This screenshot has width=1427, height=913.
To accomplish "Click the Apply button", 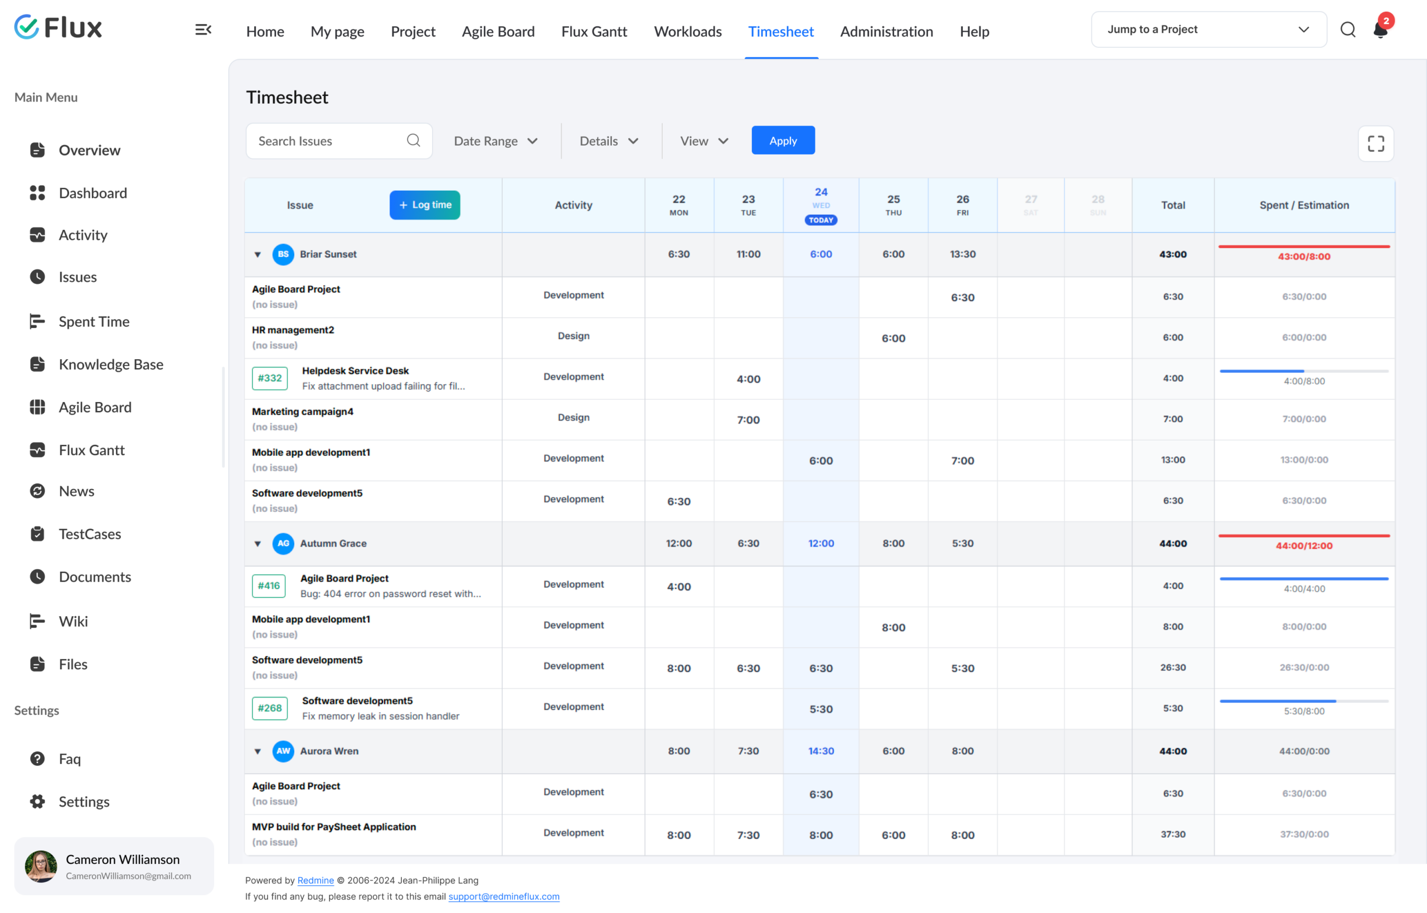I will pyautogui.click(x=783, y=141).
